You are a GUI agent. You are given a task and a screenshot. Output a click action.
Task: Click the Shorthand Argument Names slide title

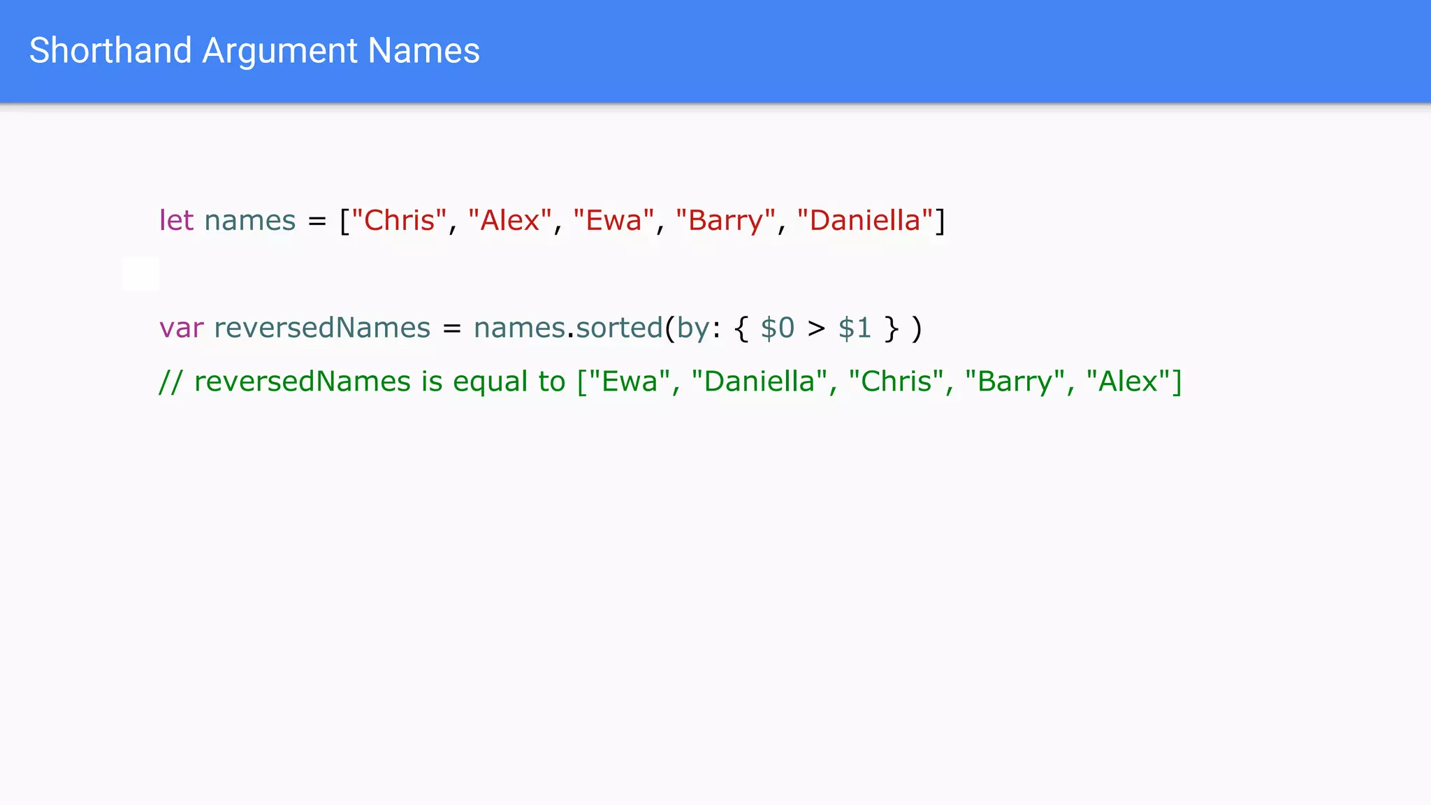(254, 51)
